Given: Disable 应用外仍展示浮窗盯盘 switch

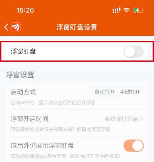Looking at the screenshot, I should click(134, 146).
